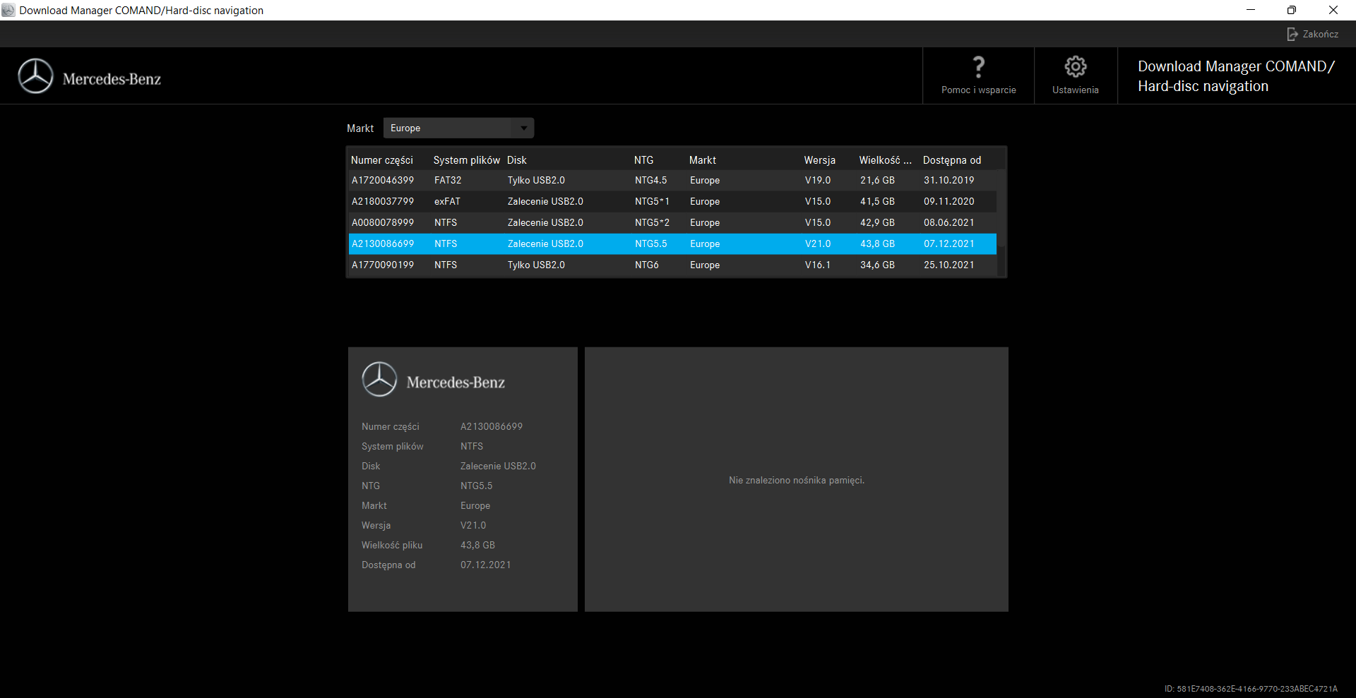Click NTG6 cell
The image size is (1356, 698).
click(x=647, y=265)
